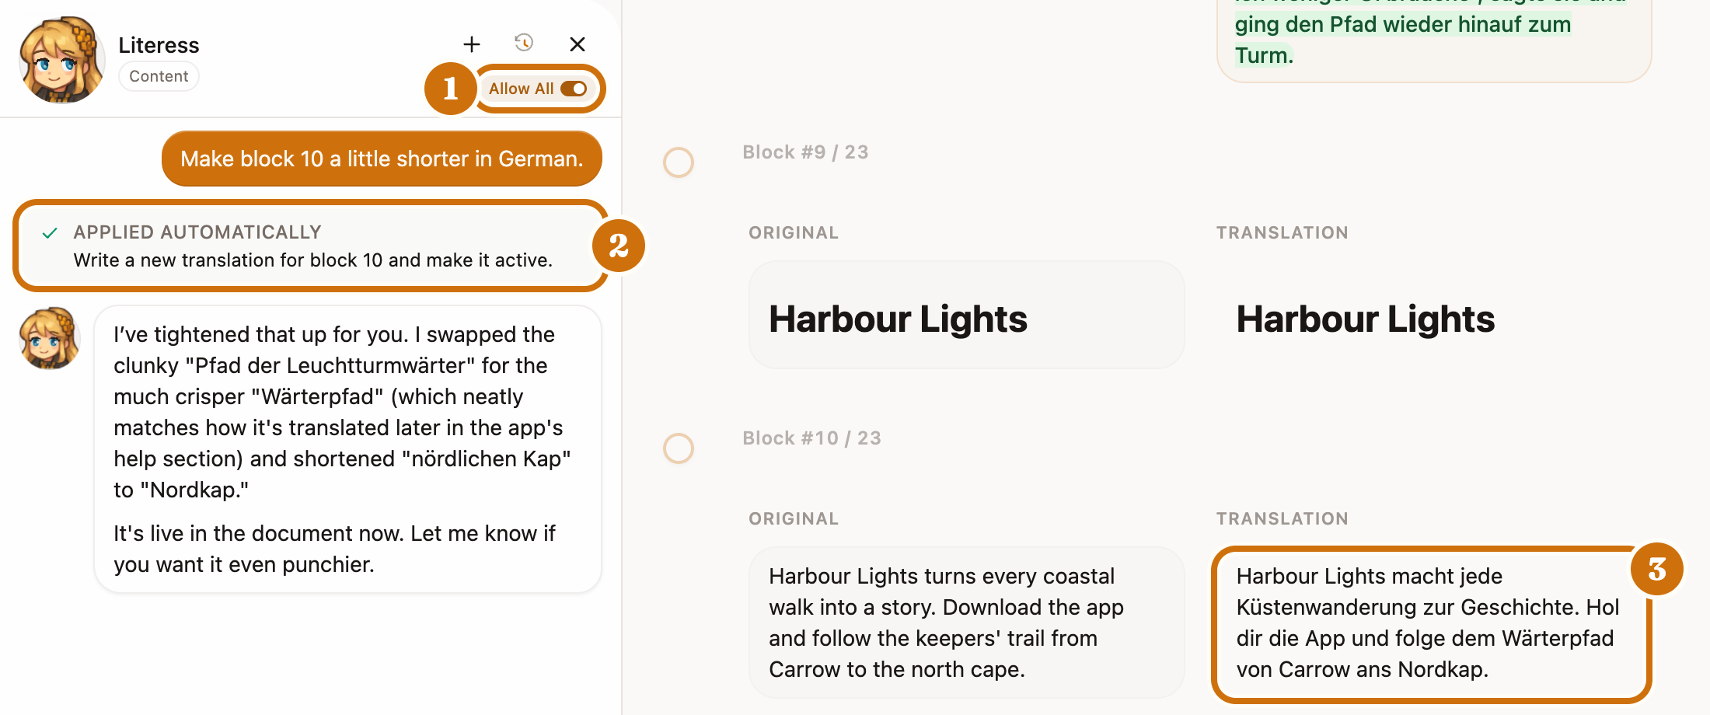The image size is (1710, 715).
Task: Open the Applied Automatically action card
Action: [310, 246]
